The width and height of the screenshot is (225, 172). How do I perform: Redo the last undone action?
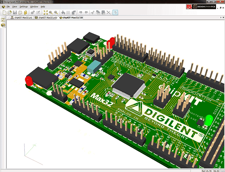pos(86,13)
